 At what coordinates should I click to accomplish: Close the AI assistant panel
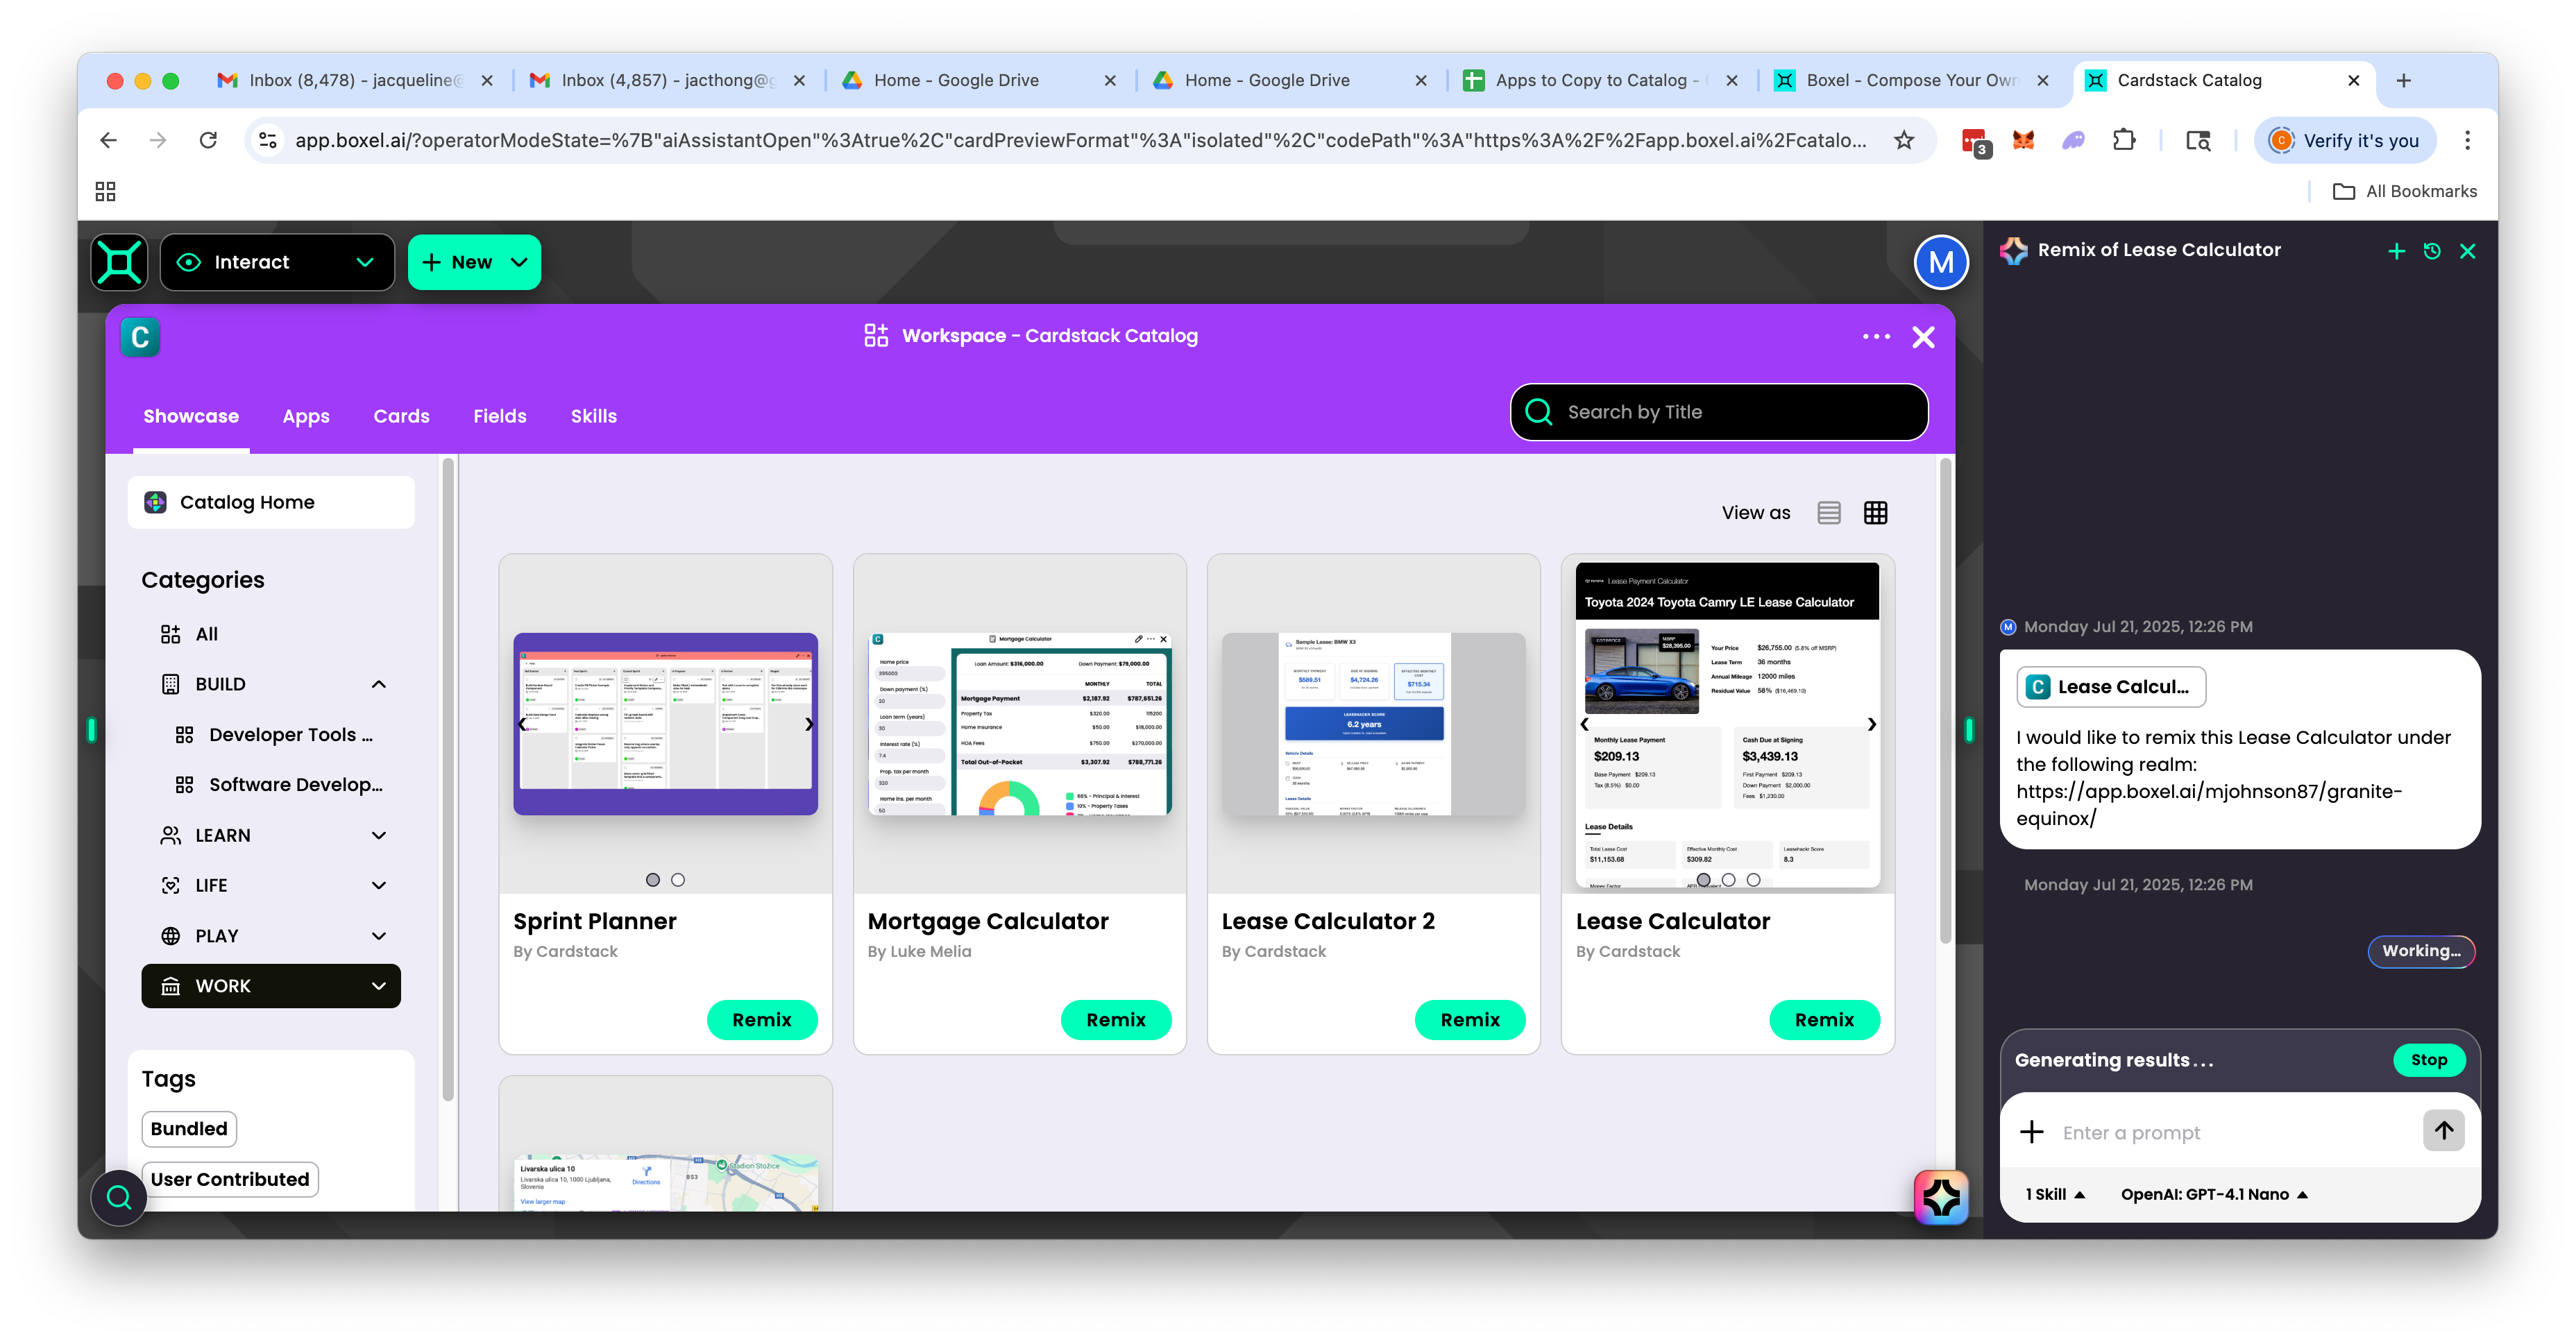click(x=2468, y=251)
